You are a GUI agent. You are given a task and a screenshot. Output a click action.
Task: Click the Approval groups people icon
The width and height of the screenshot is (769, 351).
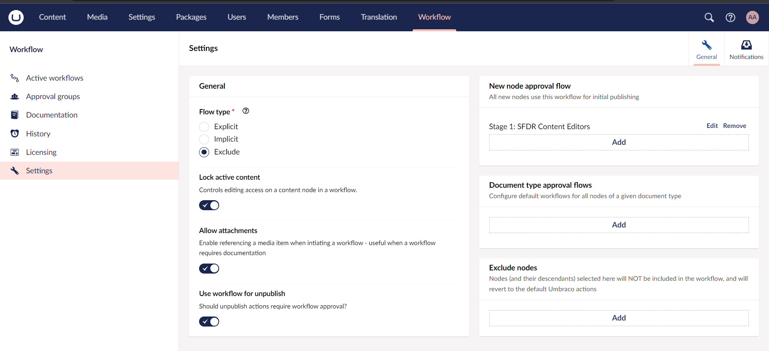coord(15,96)
